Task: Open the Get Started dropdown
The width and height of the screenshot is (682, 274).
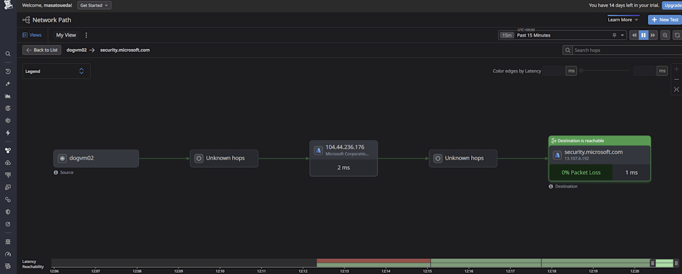Action: [x=94, y=5]
